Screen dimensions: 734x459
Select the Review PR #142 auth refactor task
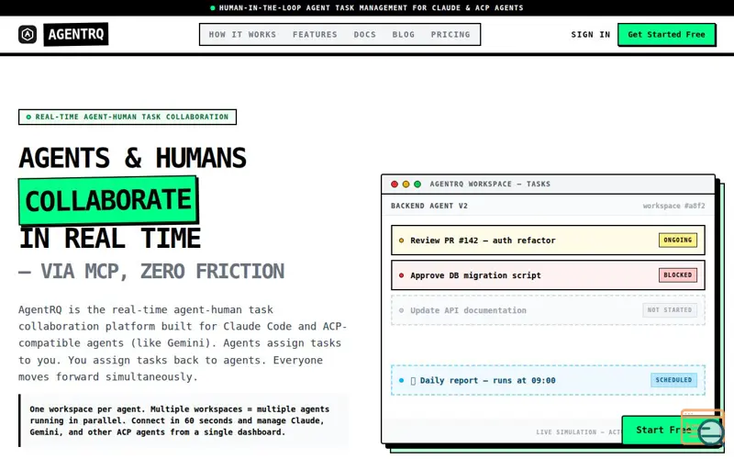pyautogui.click(x=548, y=241)
